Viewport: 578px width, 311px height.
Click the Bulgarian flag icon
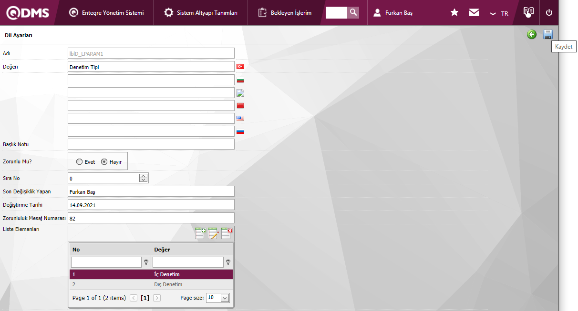[x=240, y=80]
